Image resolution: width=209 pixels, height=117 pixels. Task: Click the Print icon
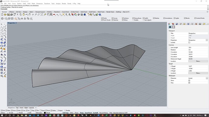coord(11,14)
